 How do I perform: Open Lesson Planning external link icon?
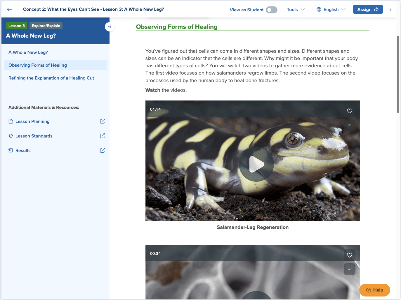point(103,121)
